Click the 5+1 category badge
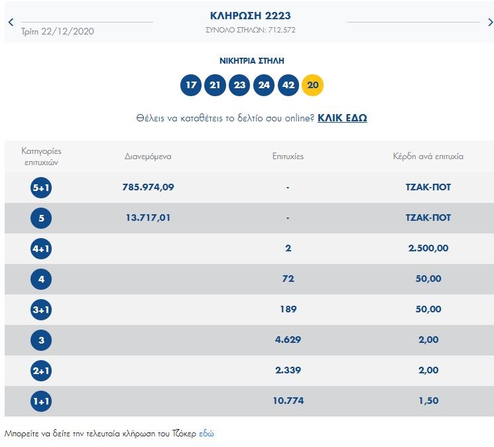The image size is (494, 447). click(x=41, y=188)
